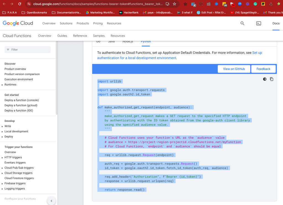283x205 pixels.
Task: Open the Edit Post WordPress bookmark
Action: point(211,12)
